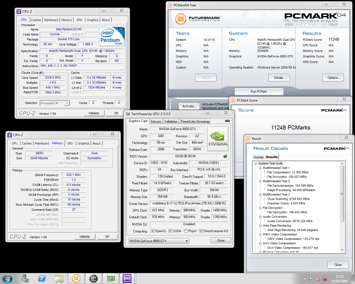This screenshot has height=284, width=355.
Task: Switch to CPU-Z purple taskbar icon
Action: pyautogui.click(x=127, y=278)
